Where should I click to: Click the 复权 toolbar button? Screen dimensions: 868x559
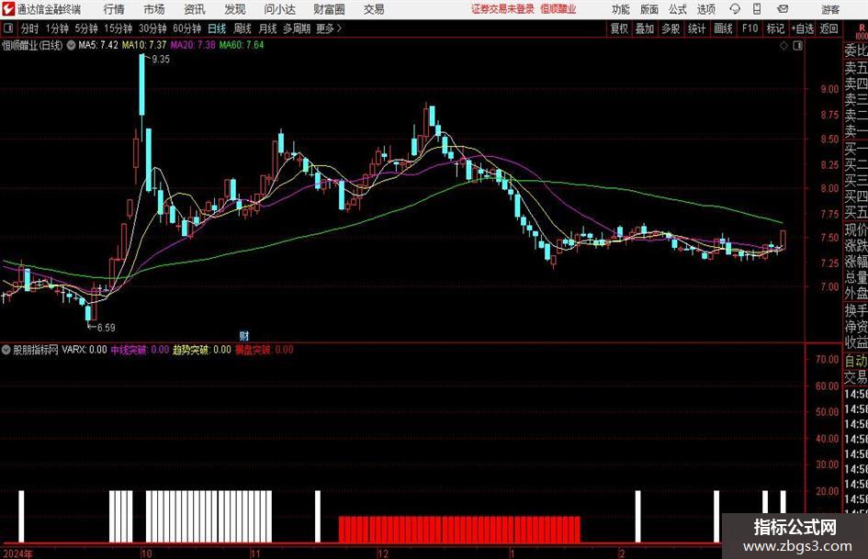(x=619, y=28)
